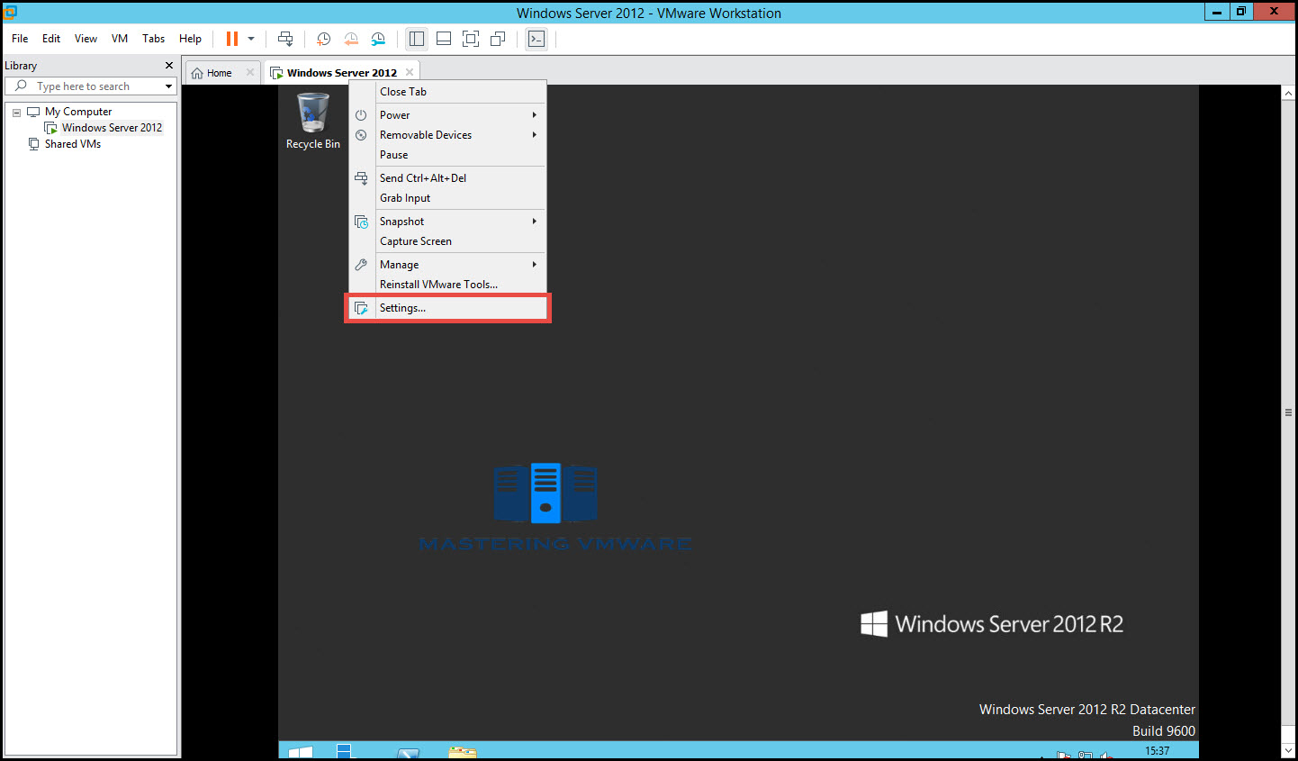Close the Library panel
1298x761 pixels.
tap(169, 66)
